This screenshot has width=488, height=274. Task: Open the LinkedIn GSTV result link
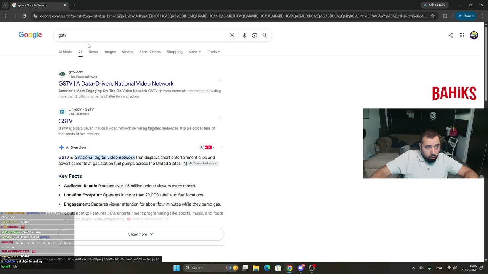[65, 121]
